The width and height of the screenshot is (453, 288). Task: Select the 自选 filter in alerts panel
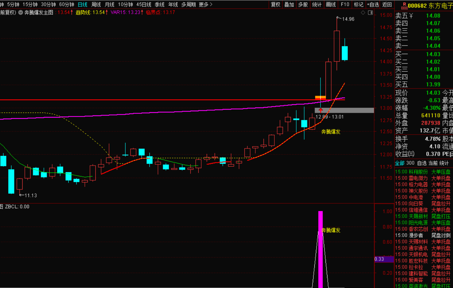point(422,163)
